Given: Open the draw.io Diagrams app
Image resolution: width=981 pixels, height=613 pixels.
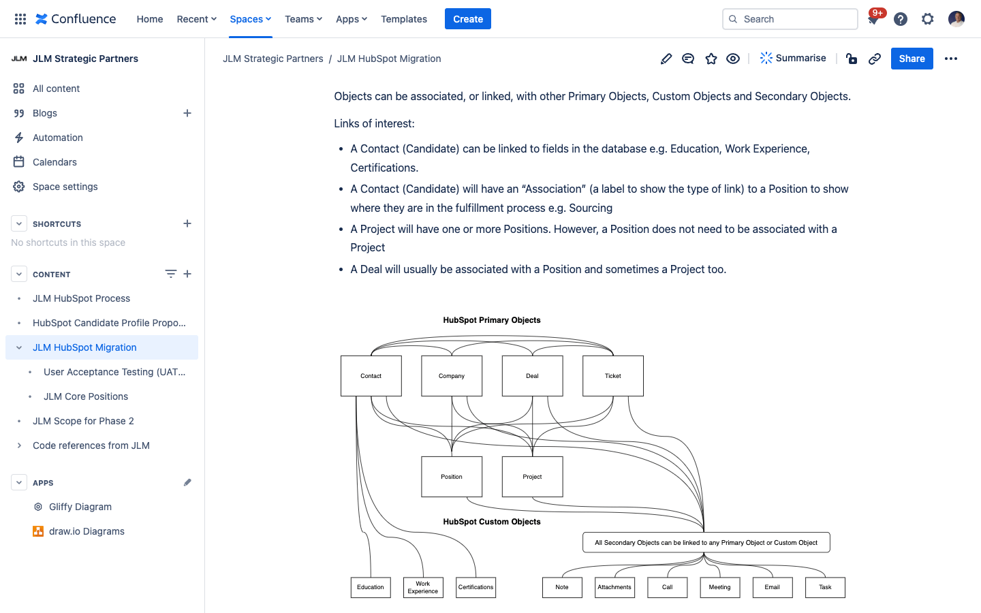Looking at the screenshot, I should [x=87, y=531].
